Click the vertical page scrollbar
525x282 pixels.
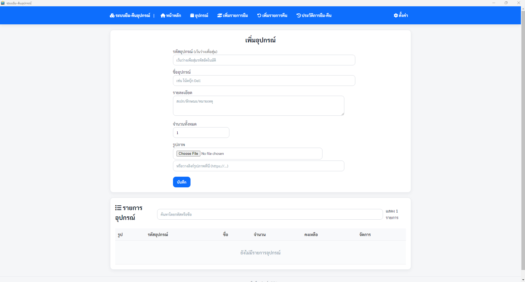[523, 137]
